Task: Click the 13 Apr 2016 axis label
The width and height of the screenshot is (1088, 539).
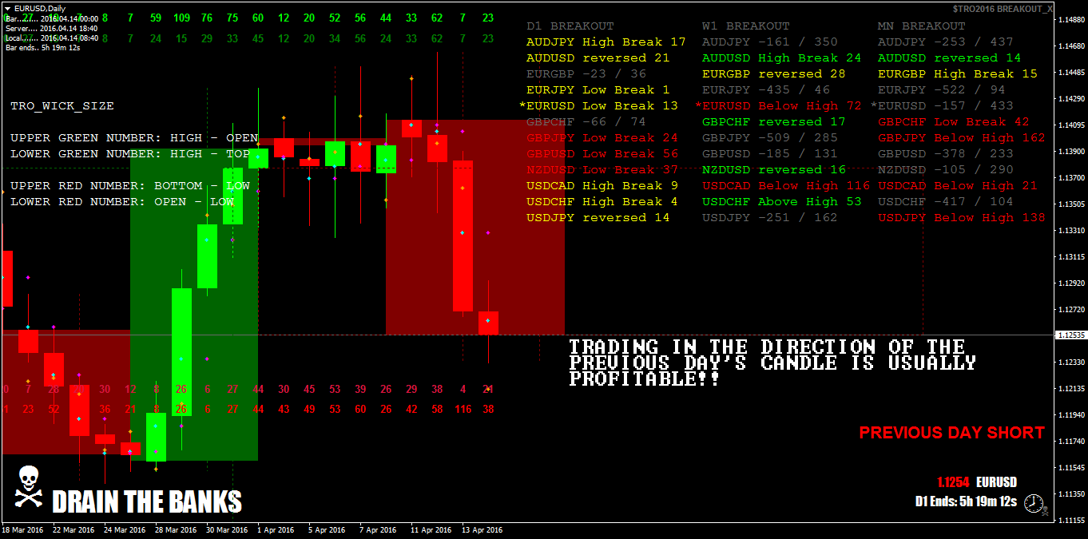Action: coord(481,529)
